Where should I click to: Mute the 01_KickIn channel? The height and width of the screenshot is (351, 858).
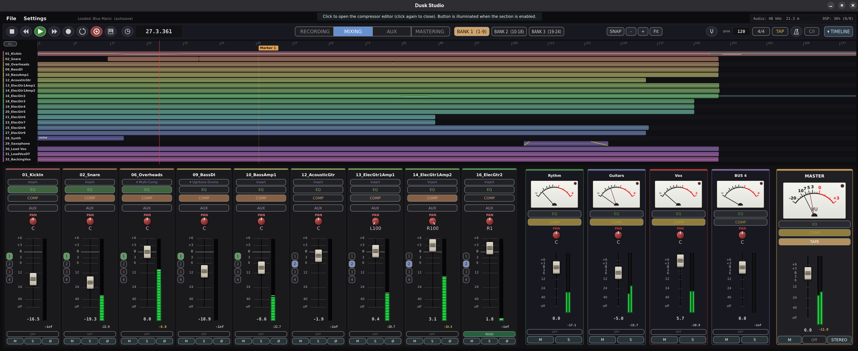(15, 341)
